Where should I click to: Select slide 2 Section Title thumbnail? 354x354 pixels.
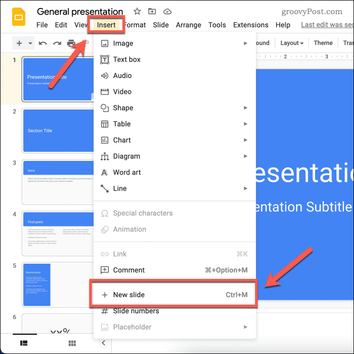tap(58, 131)
